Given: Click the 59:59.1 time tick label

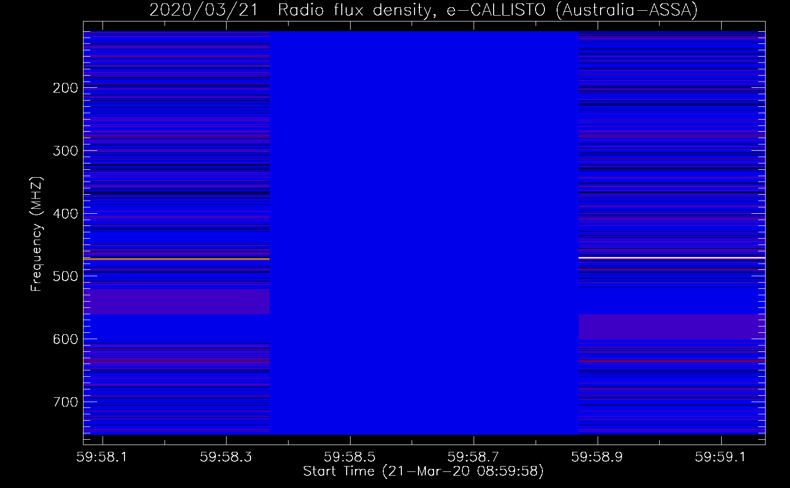Looking at the screenshot, I should click(721, 457).
